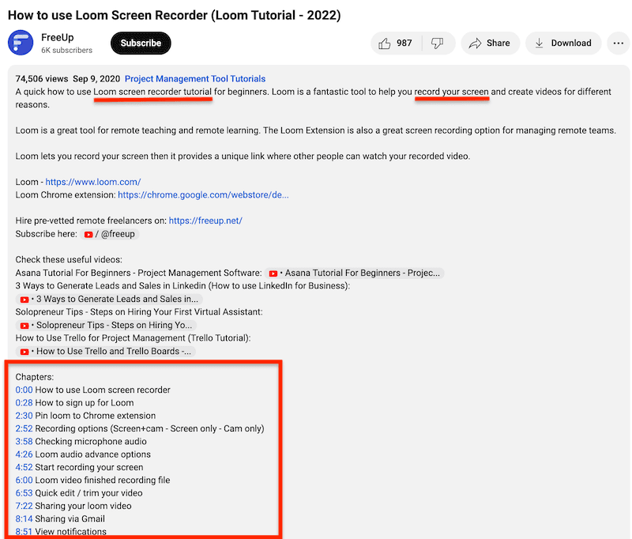The image size is (632, 539).
Task: Click the YouTube icon on the Asana Tutorial chip
Action: tap(273, 273)
